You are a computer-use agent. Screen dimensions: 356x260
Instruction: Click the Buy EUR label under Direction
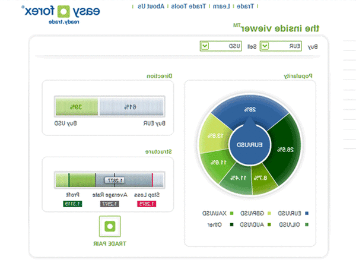[154, 123]
